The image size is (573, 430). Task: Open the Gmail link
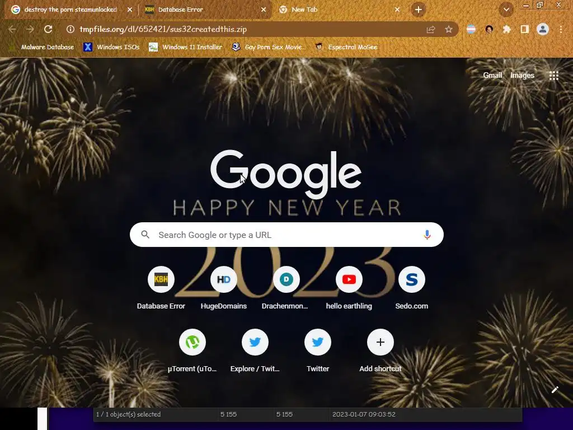[492, 76]
